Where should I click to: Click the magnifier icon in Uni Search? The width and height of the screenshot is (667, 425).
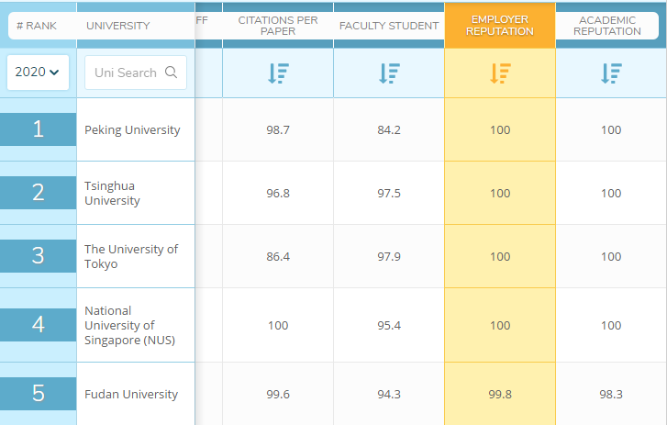[x=171, y=73]
